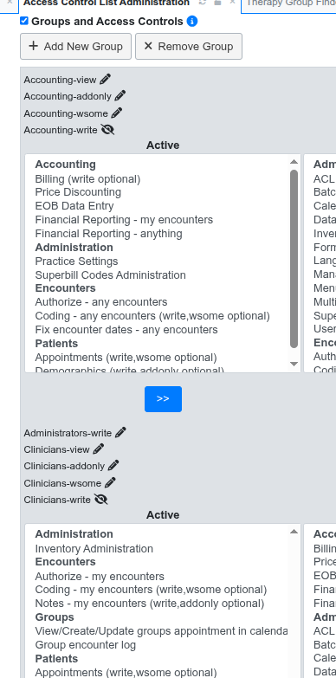Click the pencil next to Administrators-write
The image size is (336, 678).
click(120, 432)
